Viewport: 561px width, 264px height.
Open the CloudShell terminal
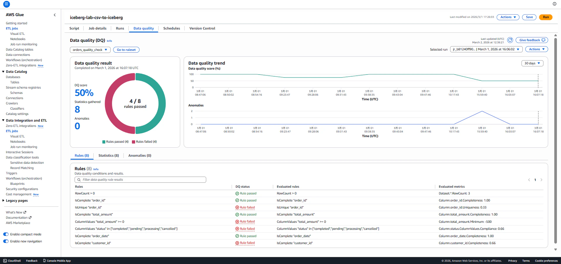[x=12, y=261]
